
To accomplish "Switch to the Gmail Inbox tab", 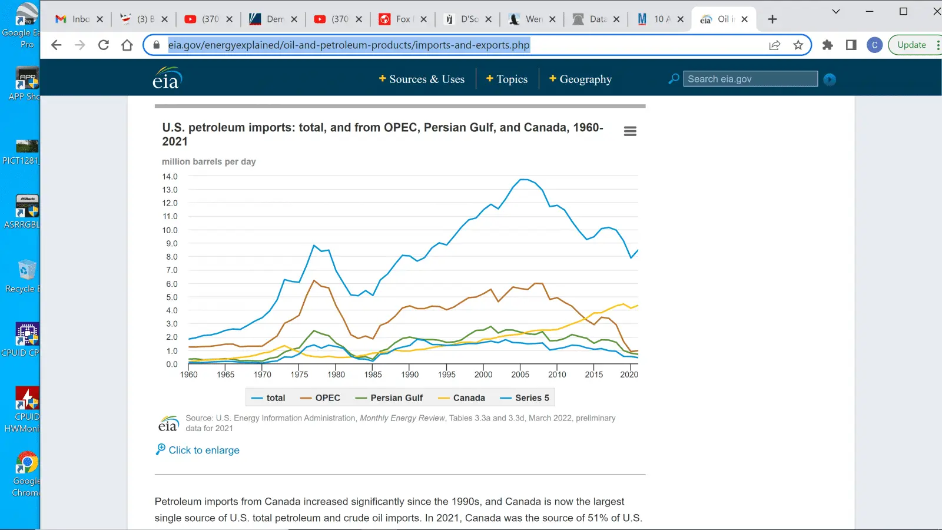I will [73, 19].
